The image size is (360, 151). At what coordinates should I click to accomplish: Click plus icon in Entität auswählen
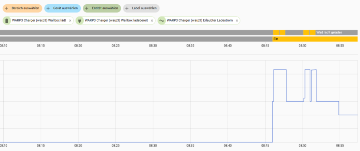coord(87,8)
